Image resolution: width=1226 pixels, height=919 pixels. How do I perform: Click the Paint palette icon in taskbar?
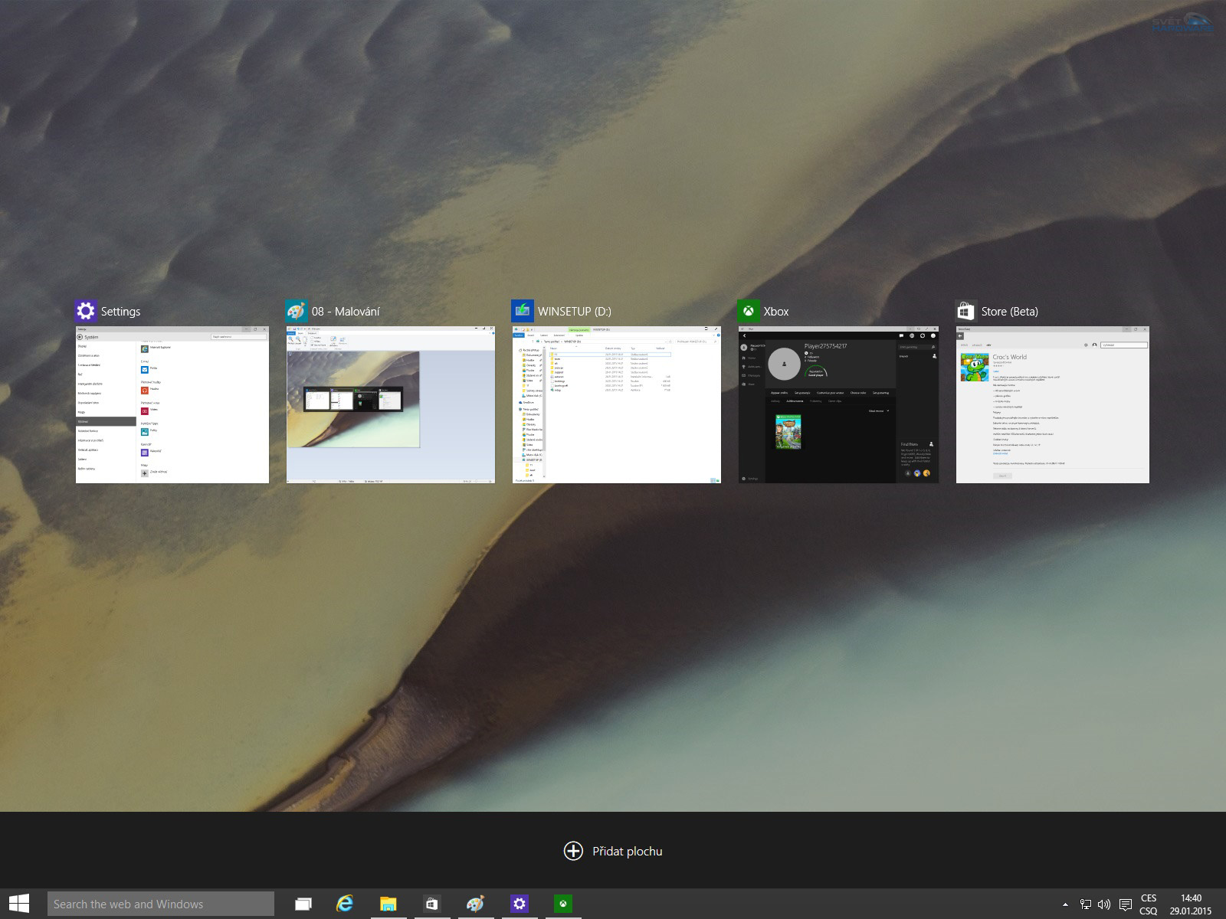tap(475, 904)
